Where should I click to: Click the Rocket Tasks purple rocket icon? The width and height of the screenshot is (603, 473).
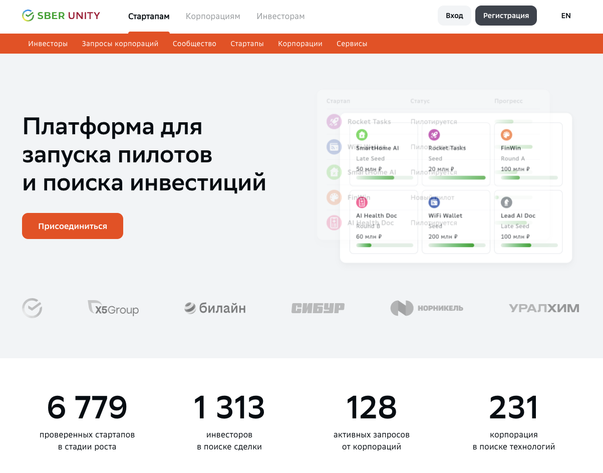pyautogui.click(x=434, y=135)
